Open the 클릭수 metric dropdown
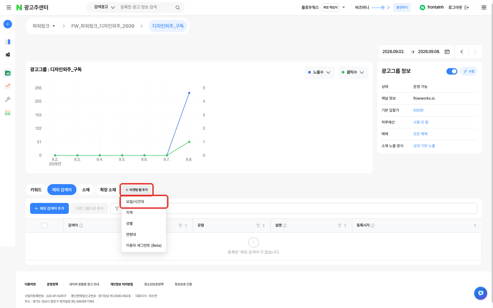 click(x=353, y=72)
